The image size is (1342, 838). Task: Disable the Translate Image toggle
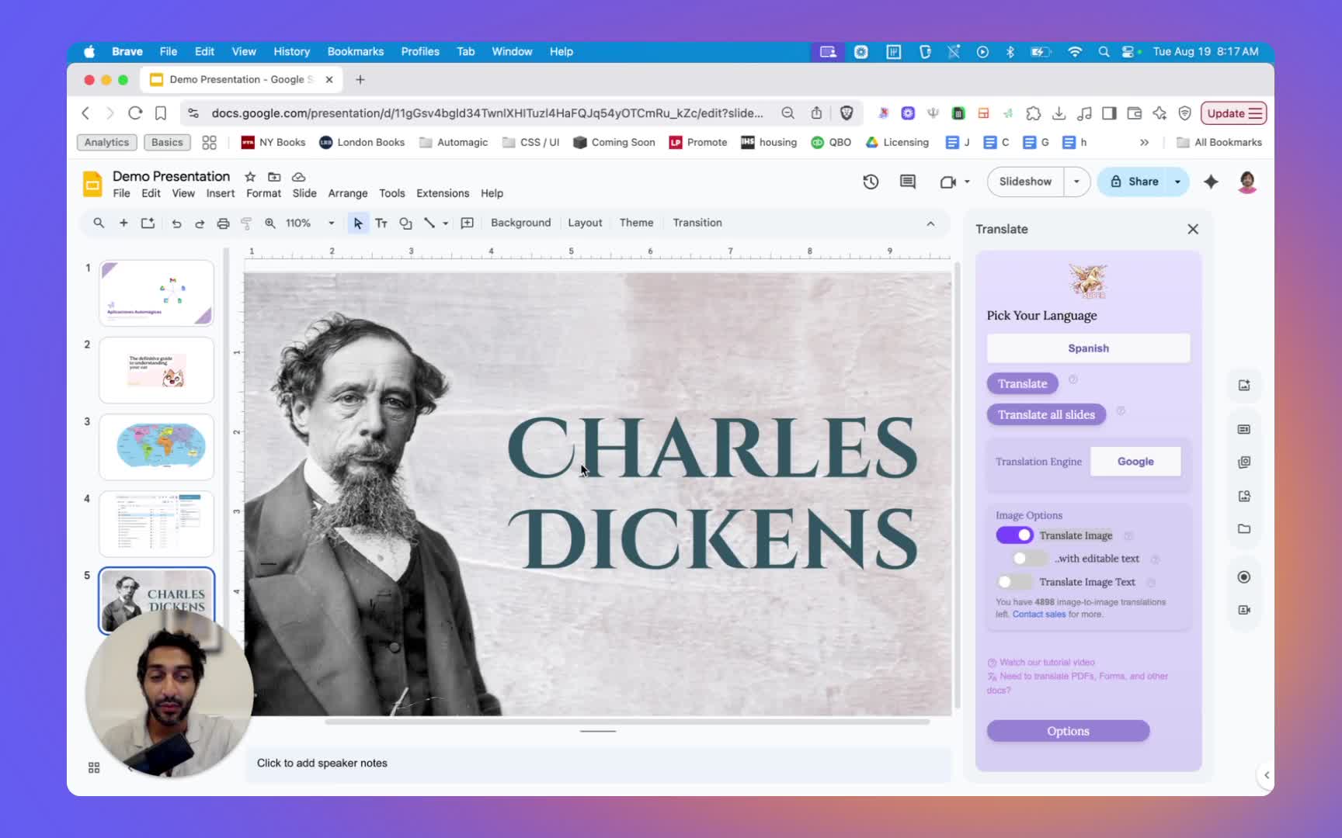1014,535
